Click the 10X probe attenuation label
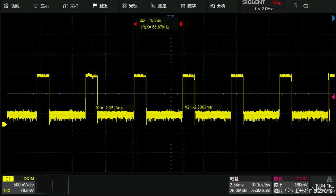This screenshot has width=336, height=196. (7, 191)
